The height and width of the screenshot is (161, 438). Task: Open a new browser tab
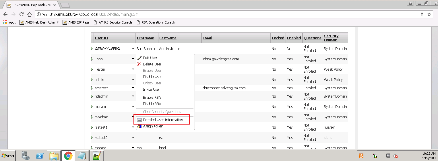pos(65,5)
